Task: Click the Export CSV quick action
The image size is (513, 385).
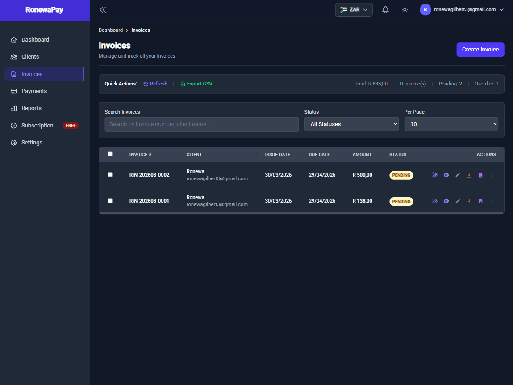Action: pos(196,84)
